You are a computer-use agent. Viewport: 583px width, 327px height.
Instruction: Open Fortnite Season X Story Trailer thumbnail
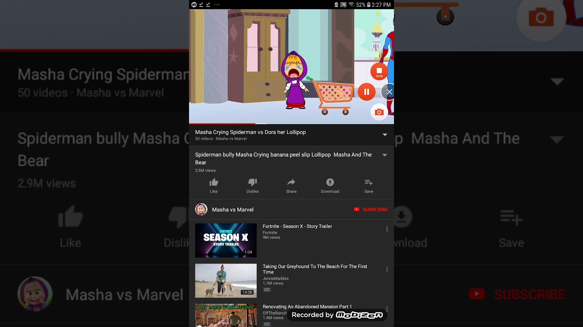tap(226, 240)
